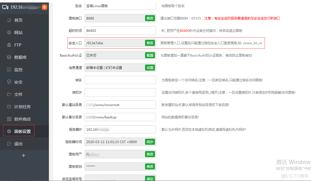Click the 授权IP input field
The height and width of the screenshot is (181, 311).
click(120, 92)
